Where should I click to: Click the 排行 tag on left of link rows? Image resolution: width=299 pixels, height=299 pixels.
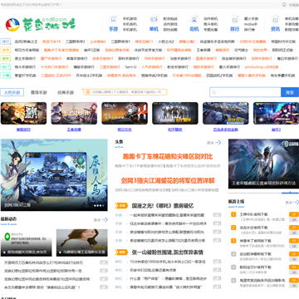(6, 42)
